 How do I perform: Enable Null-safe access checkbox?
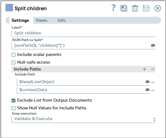(14, 63)
